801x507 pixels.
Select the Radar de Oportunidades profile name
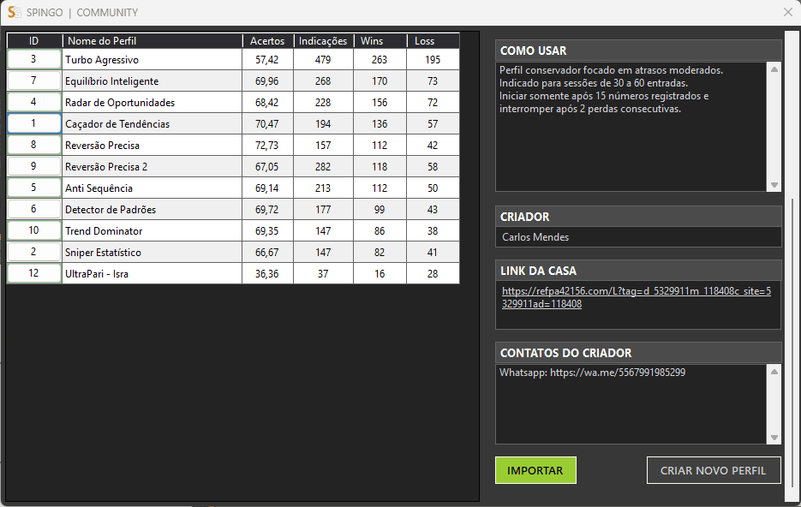(120, 103)
